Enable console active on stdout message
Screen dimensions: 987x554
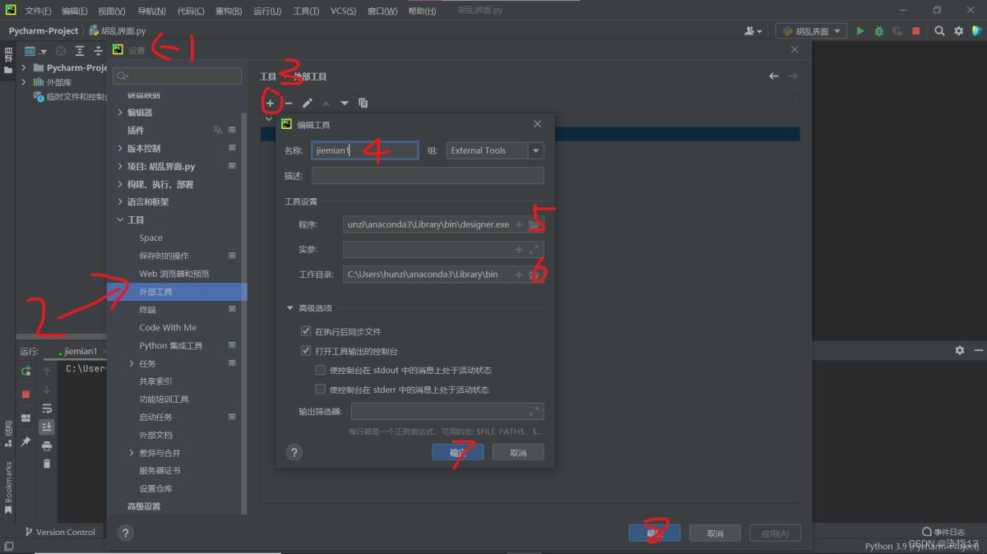tap(321, 371)
